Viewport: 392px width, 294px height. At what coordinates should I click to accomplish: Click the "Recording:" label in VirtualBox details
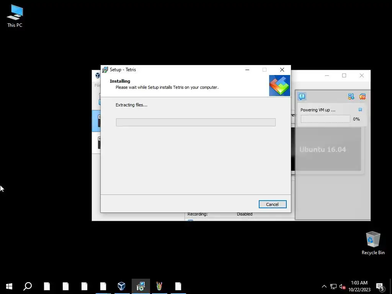coord(198,214)
